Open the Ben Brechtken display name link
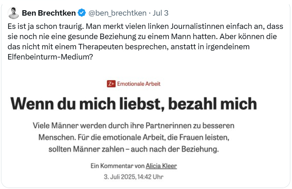Screen dimensions: 292x189 [x=49, y=13]
